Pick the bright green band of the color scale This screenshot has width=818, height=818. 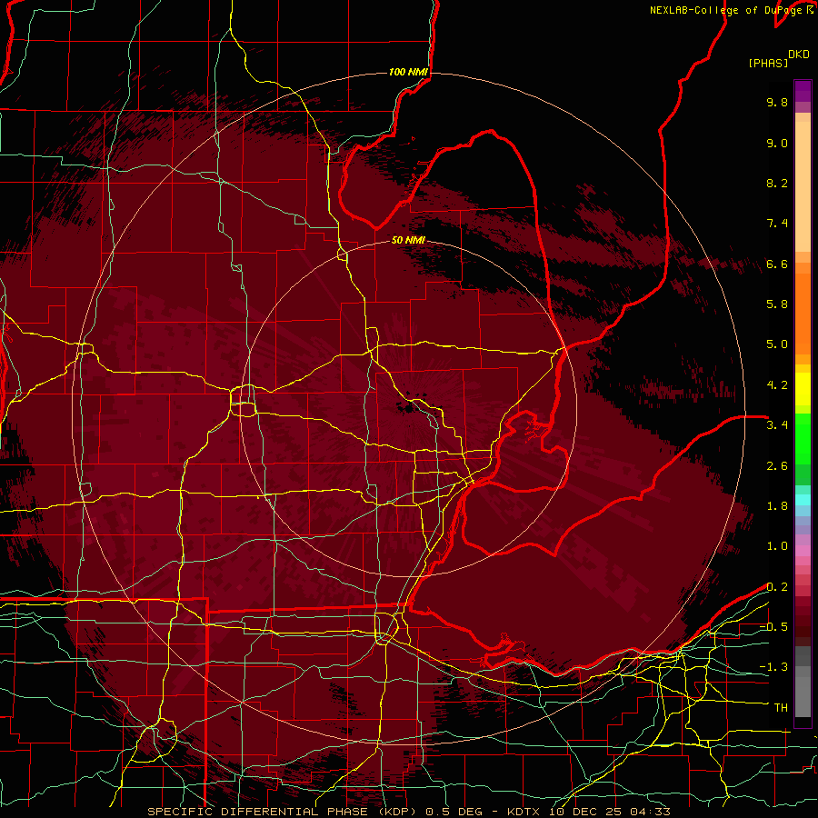click(803, 438)
